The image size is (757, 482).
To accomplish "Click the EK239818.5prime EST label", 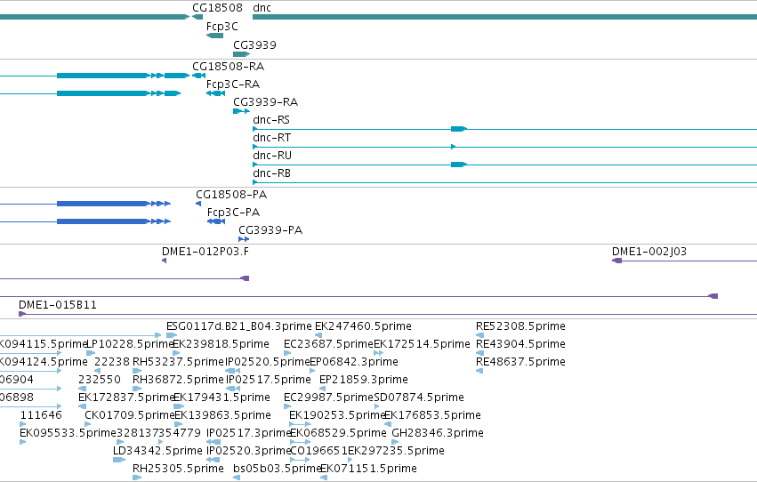I will click(x=221, y=344).
